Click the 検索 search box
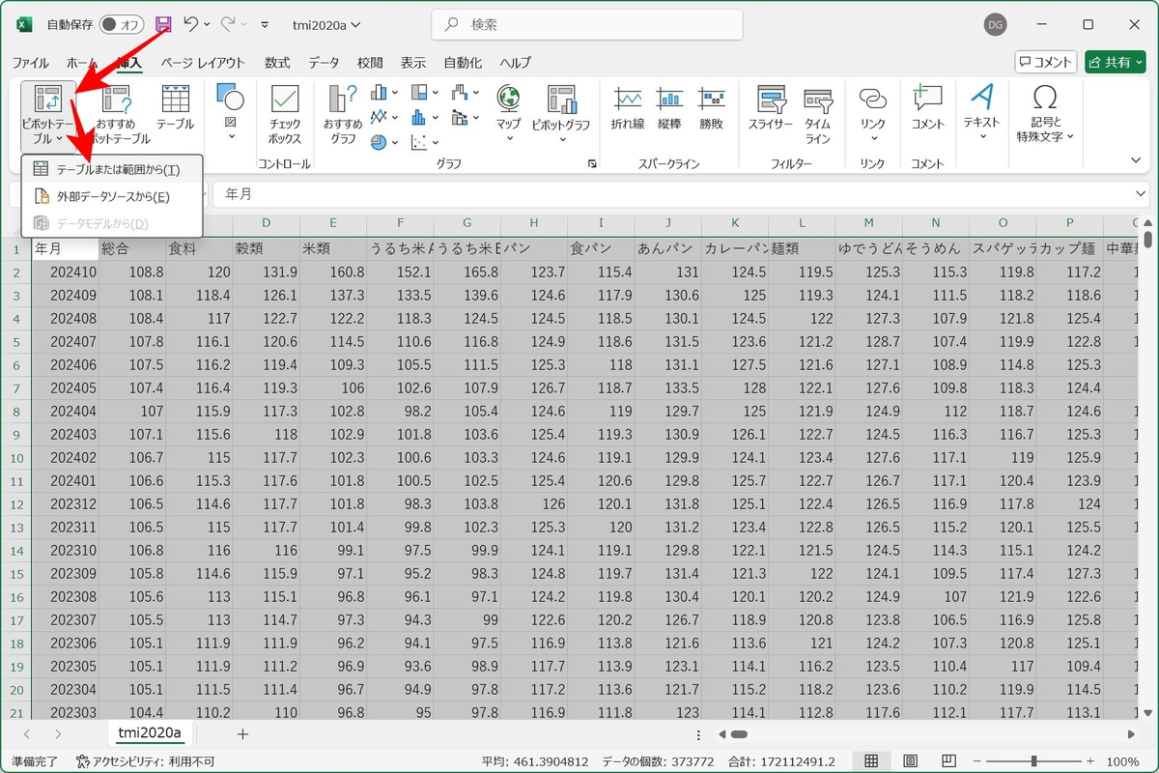 click(x=587, y=25)
